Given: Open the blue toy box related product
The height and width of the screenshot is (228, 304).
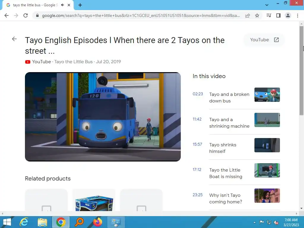Looking at the screenshot, I should pos(94,200).
